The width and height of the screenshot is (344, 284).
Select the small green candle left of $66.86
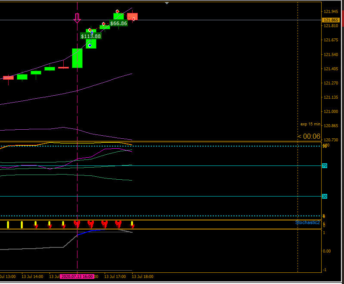coord(105,27)
